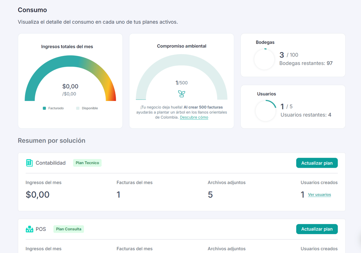Open the Descubre cómo link
The image size is (361, 253).
click(194, 117)
